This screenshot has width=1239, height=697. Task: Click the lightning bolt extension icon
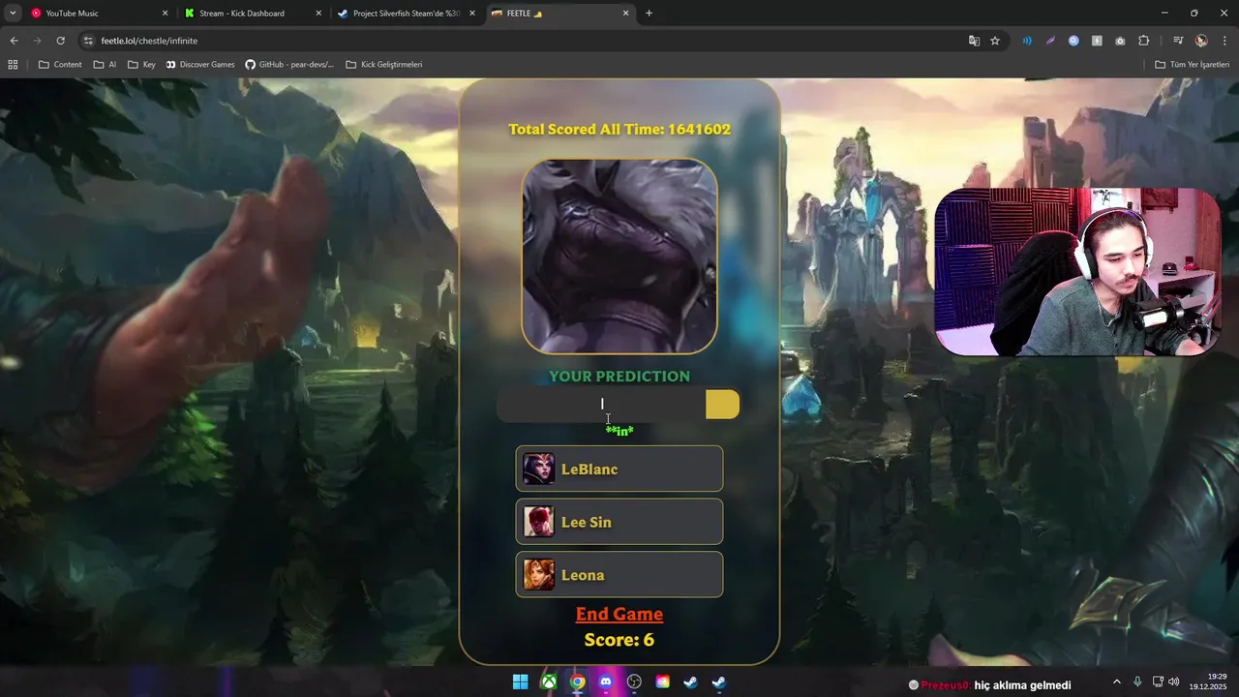[1097, 41]
